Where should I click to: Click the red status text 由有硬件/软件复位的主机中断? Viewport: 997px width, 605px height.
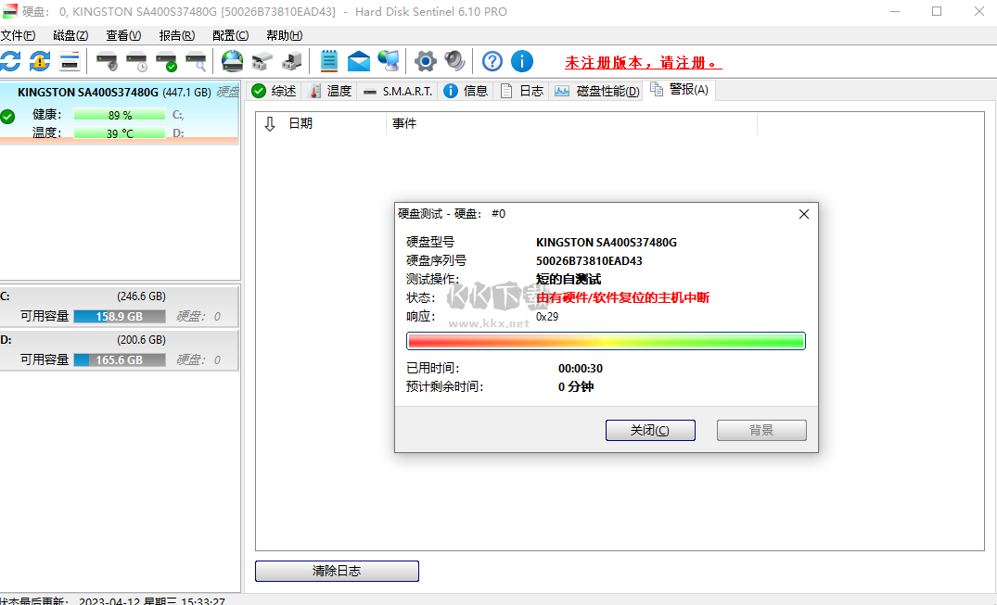point(622,298)
